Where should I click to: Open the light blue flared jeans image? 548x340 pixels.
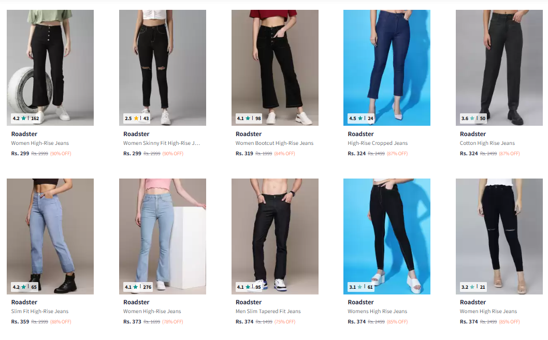tap(163, 236)
